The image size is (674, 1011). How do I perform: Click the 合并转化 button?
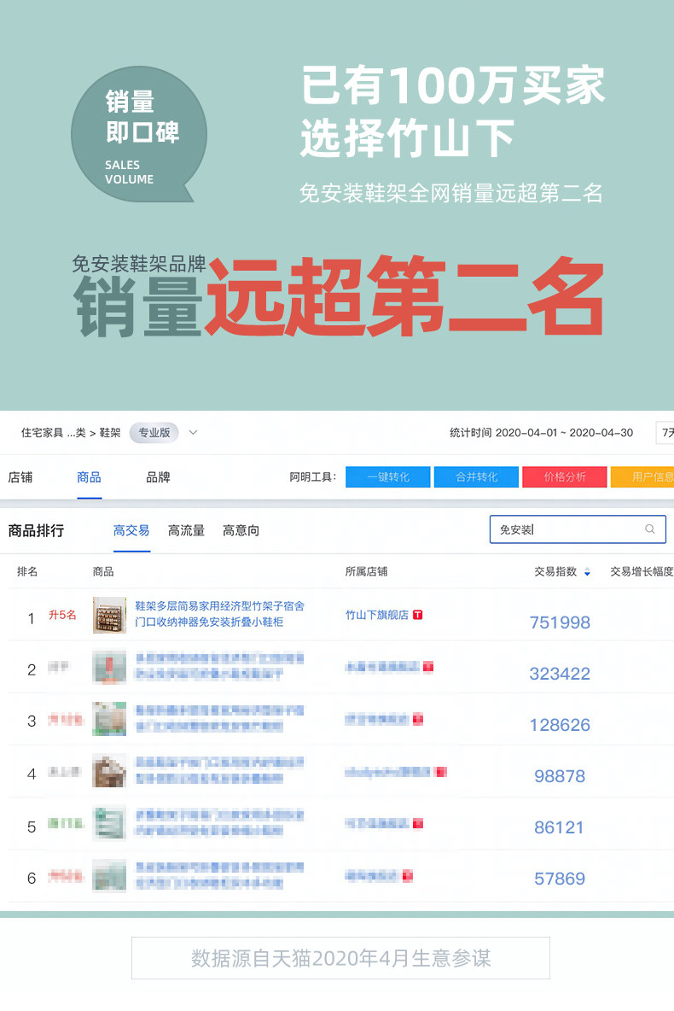point(476,477)
